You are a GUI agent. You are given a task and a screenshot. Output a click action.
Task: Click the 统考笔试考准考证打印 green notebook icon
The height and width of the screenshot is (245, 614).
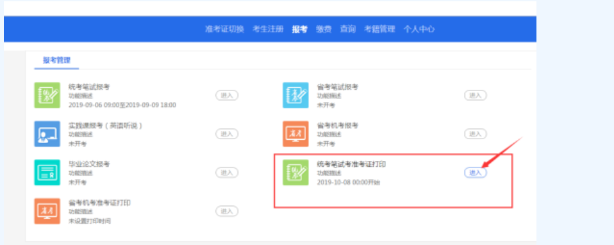[295, 173]
